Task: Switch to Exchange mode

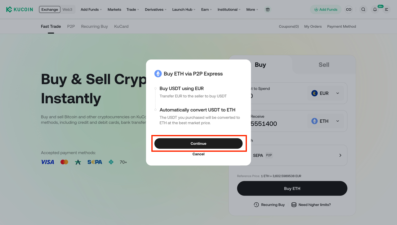Action: 50,9
